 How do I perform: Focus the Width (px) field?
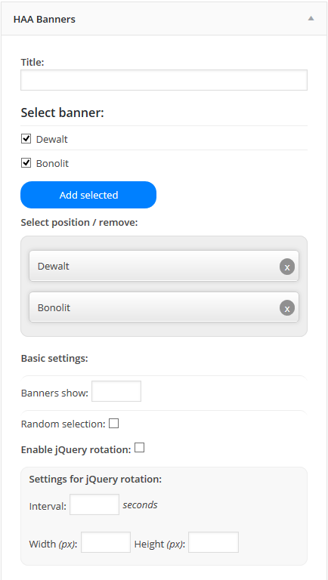pyautogui.click(x=106, y=542)
